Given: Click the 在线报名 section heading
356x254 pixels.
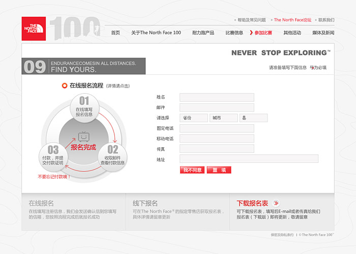Looking at the screenshot, I should click(x=41, y=203).
